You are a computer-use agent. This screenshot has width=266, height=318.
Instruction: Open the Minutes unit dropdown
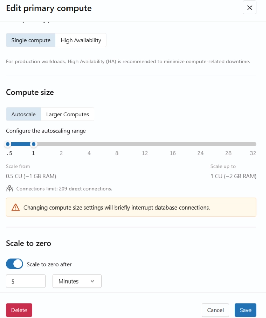76,281
